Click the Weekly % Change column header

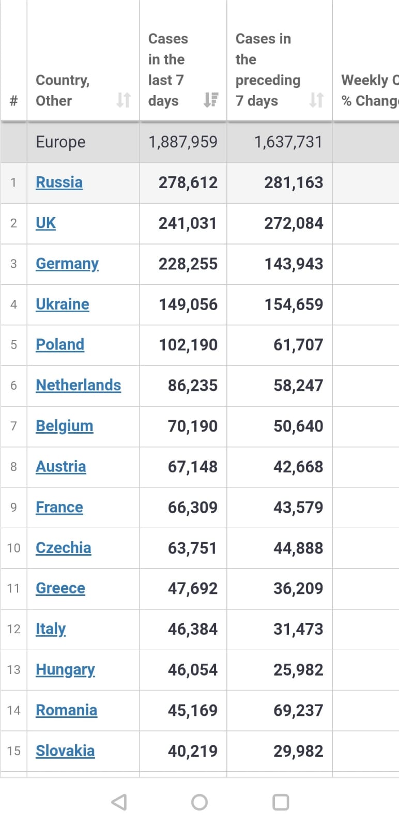point(369,90)
